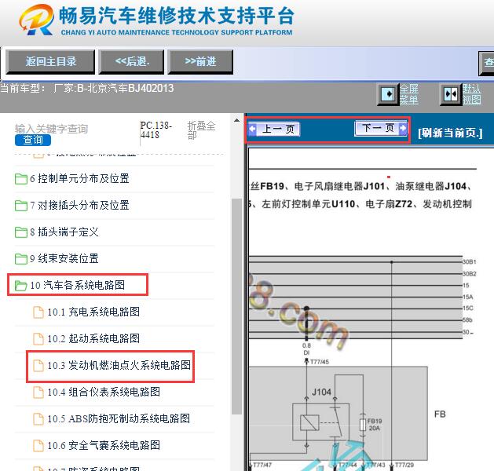Open 10.1 充电系统电路图
The image size is (494, 471).
pyautogui.click(x=93, y=312)
